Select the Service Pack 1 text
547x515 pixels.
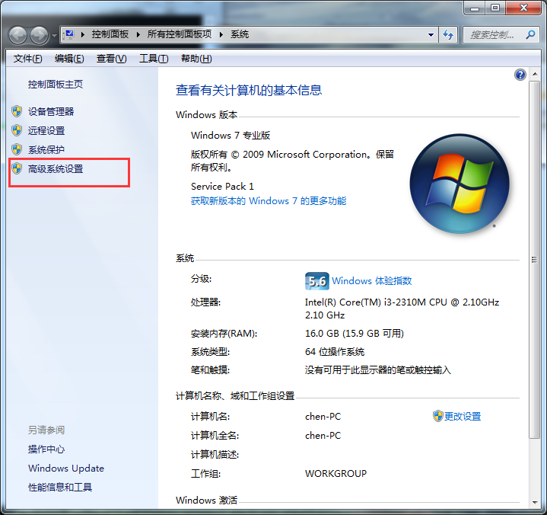pyautogui.click(x=222, y=186)
